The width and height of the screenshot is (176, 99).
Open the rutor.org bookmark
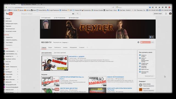(x=28, y=10)
